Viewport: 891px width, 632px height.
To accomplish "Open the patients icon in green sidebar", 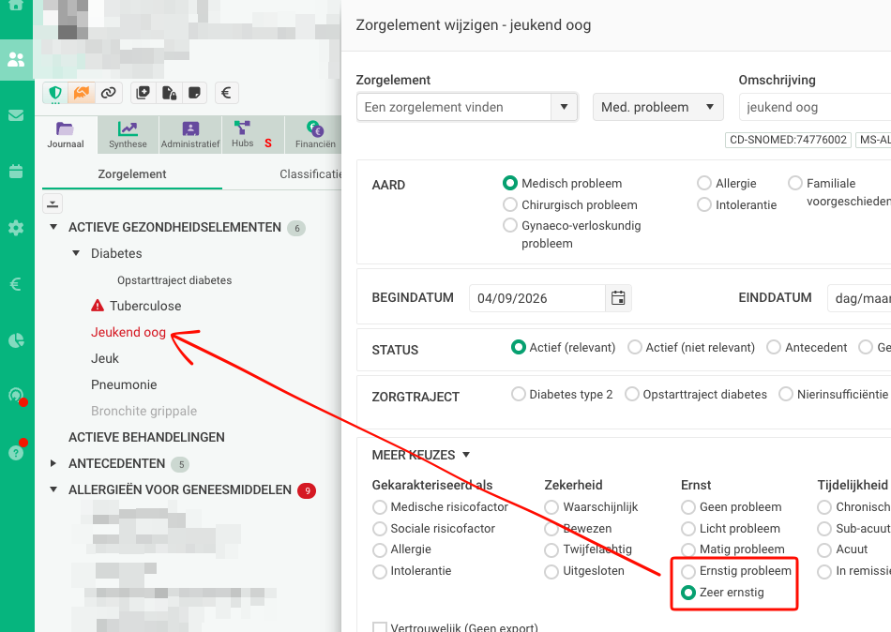I will coord(16,60).
